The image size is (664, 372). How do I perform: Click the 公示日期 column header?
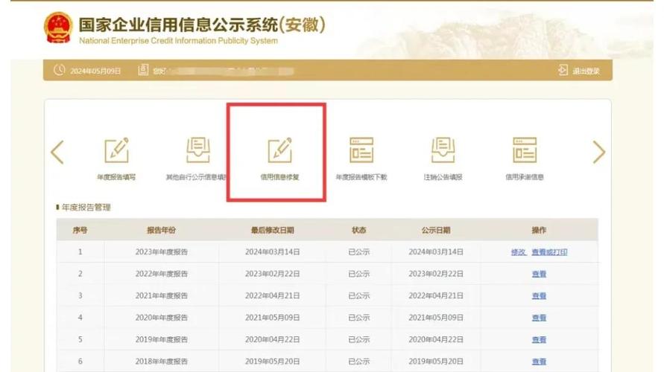pyautogui.click(x=436, y=230)
